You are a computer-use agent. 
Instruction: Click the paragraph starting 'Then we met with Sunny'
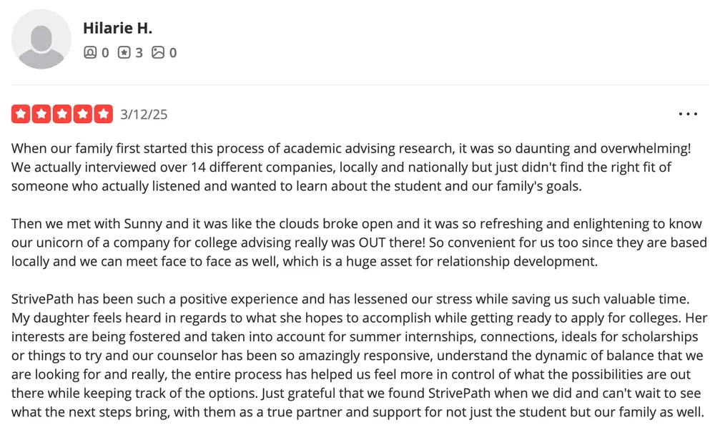pos(359,243)
